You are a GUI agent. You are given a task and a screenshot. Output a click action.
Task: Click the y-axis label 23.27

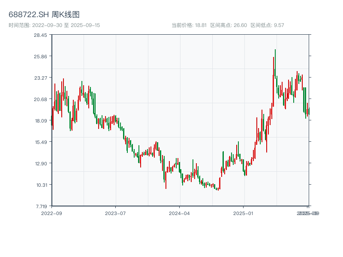click(x=40, y=78)
